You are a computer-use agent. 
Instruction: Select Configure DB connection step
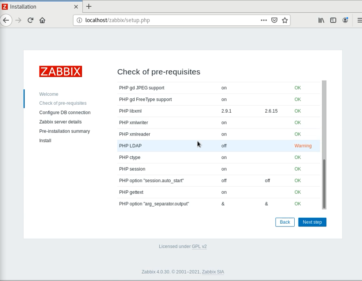pos(65,113)
